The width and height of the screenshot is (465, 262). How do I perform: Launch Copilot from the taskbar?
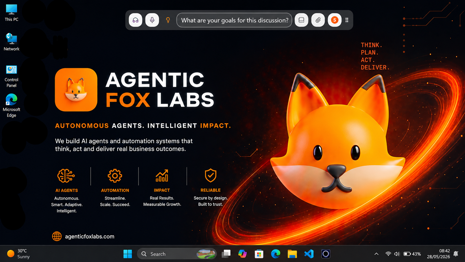pos(243,254)
